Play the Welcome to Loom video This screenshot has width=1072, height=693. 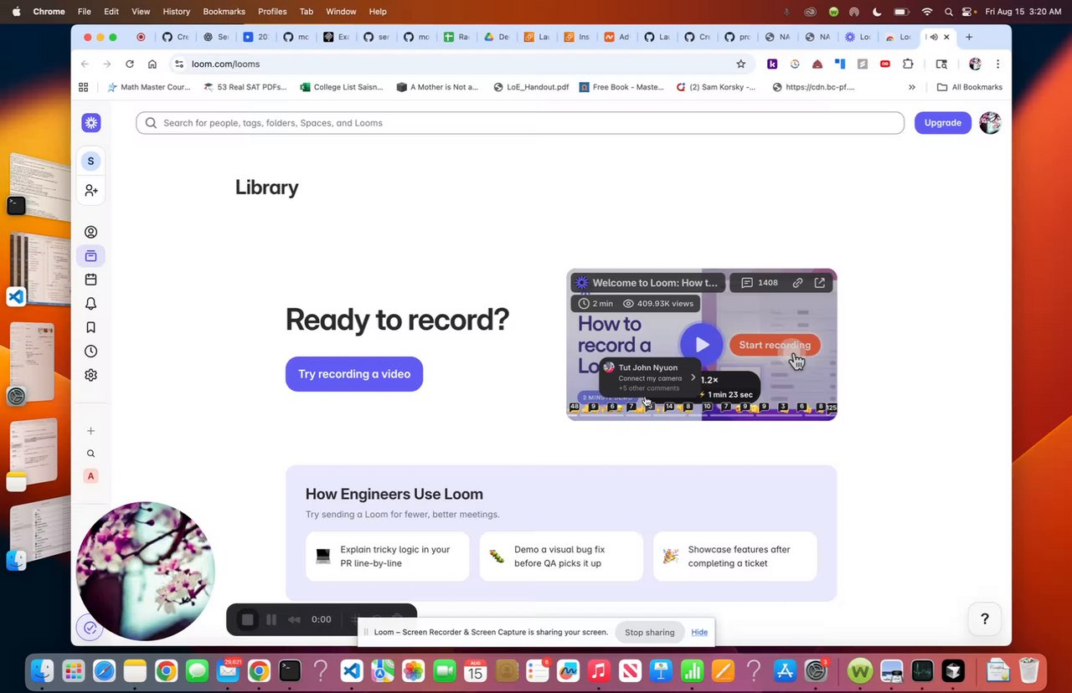coord(701,344)
